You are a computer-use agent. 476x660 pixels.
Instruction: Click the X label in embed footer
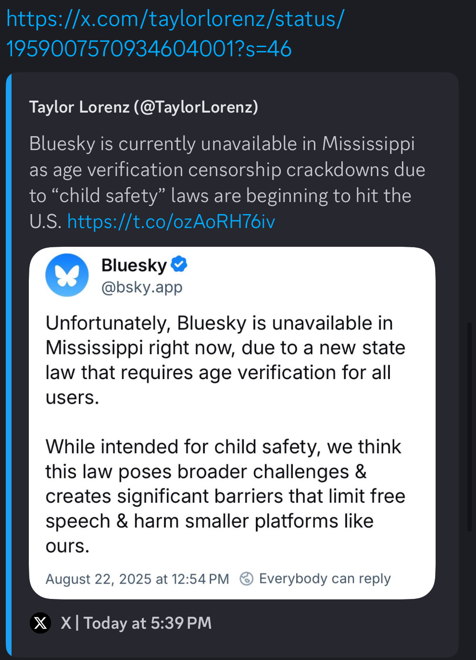click(66, 623)
